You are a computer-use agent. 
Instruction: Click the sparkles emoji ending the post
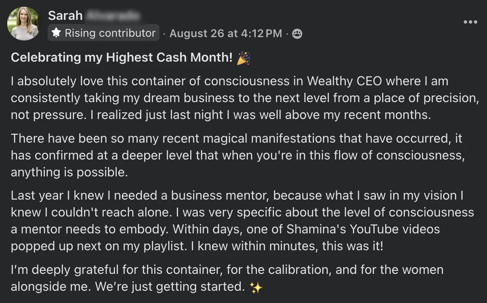click(256, 288)
